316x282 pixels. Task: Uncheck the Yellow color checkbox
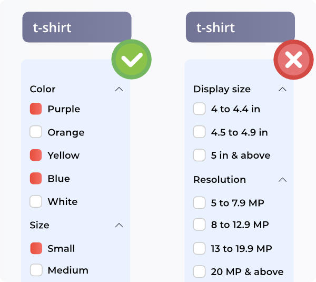[x=36, y=155]
